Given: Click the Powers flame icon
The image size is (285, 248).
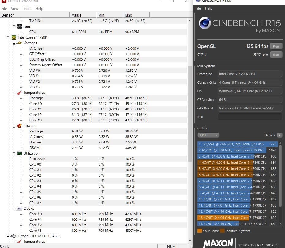Looking at the screenshot, I should point(20,126).
